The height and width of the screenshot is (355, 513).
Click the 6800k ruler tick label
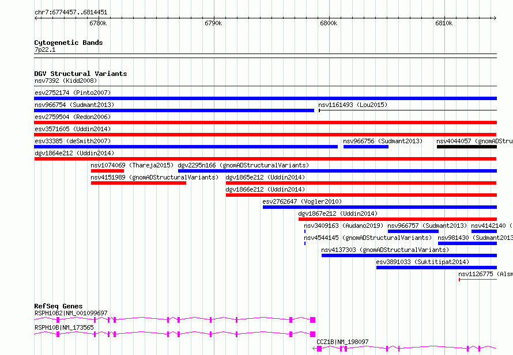point(329,23)
